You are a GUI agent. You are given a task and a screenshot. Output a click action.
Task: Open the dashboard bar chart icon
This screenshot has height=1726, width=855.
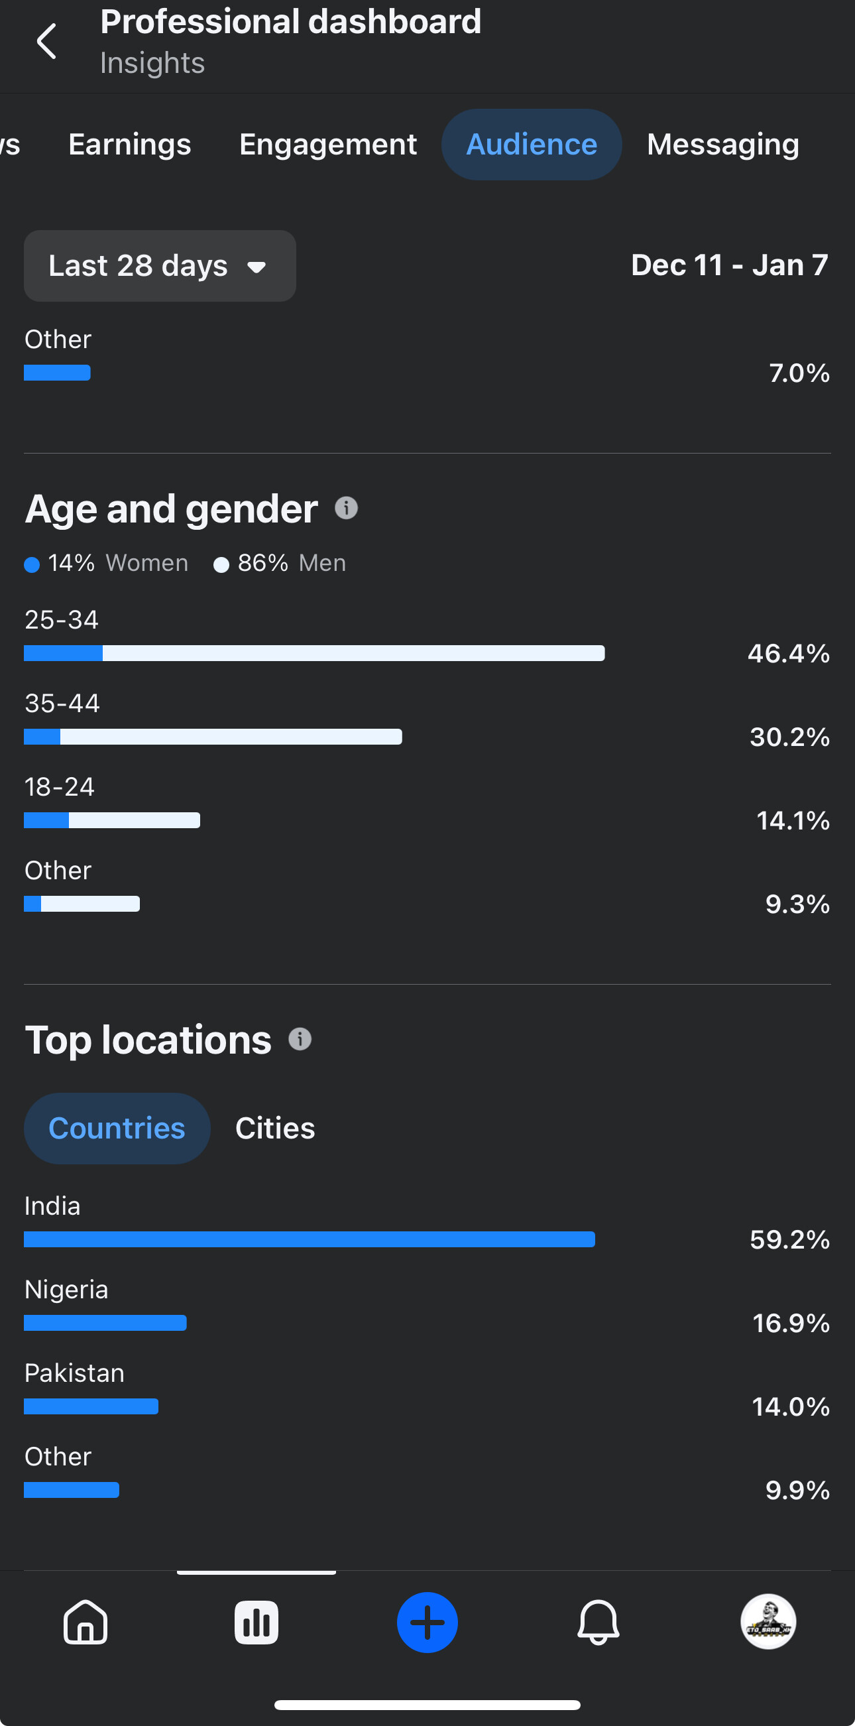point(256,1622)
